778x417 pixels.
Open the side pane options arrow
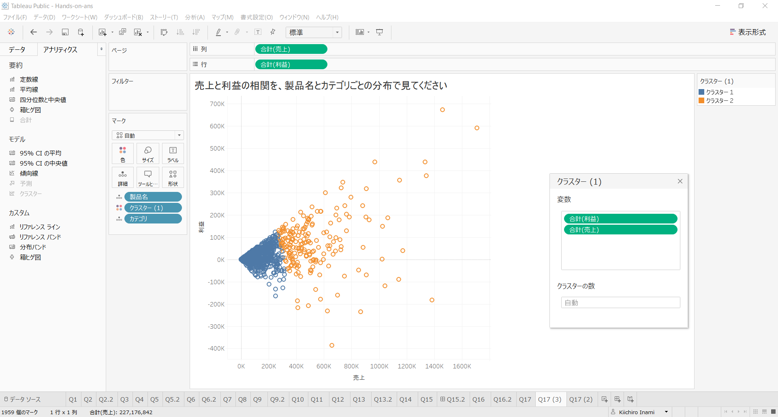click(x=101, y=49)
